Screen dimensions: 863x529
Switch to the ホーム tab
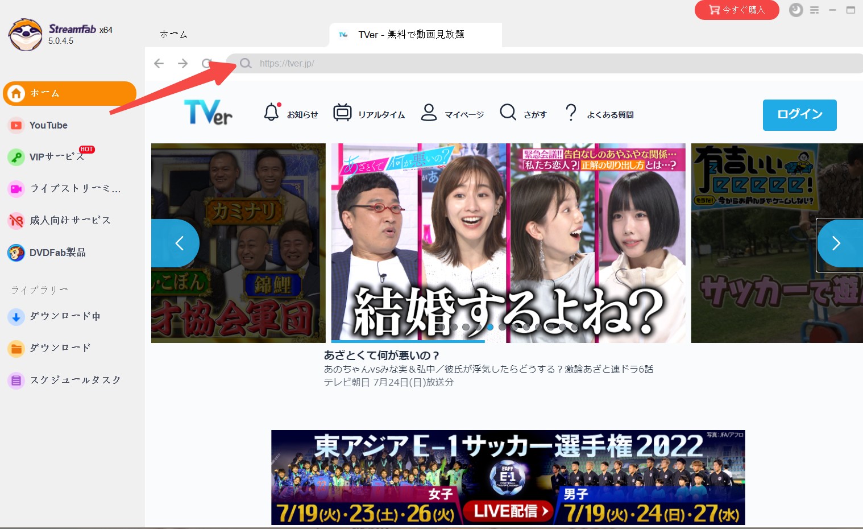[173, 35]
